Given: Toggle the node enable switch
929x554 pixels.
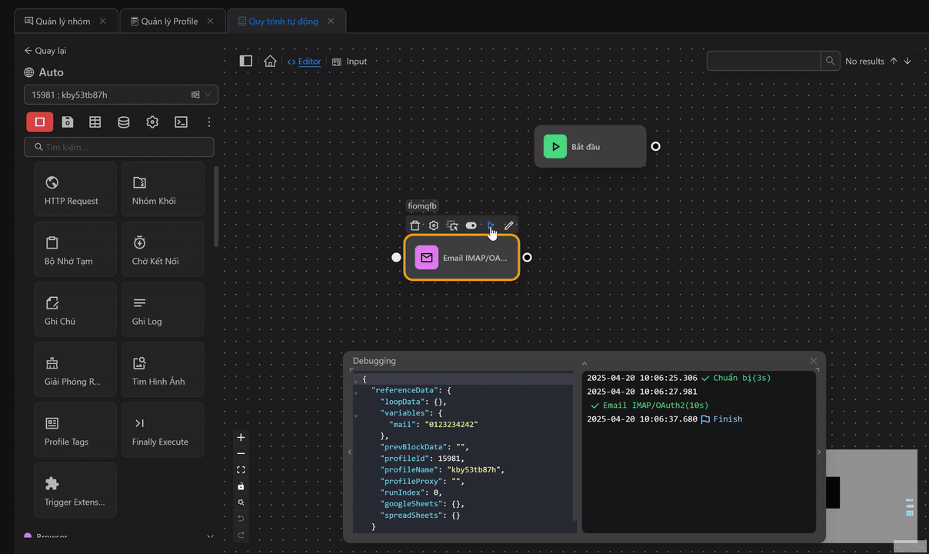Looking at the screenshot, I should coord(471,225).
